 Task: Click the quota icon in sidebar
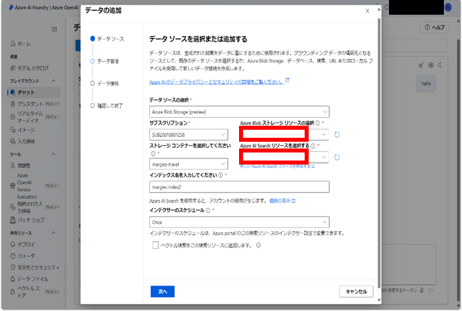pyautogui.click(x=13, y=255)
